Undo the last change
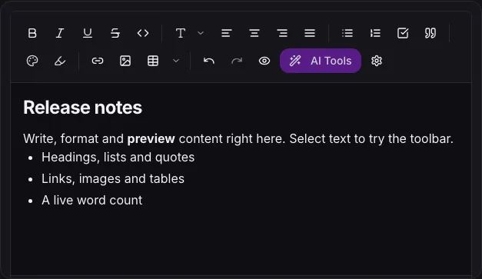 click(209, 61)
